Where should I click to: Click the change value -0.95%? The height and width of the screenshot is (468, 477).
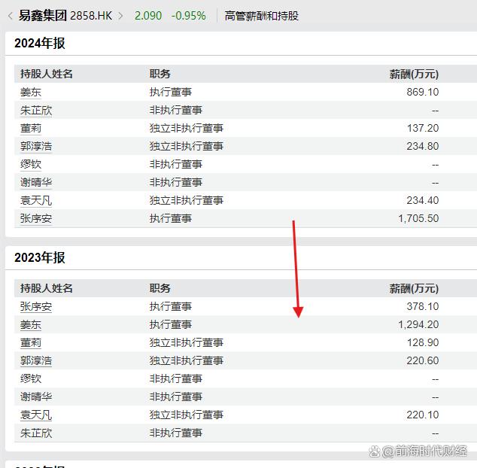[189, 16]
